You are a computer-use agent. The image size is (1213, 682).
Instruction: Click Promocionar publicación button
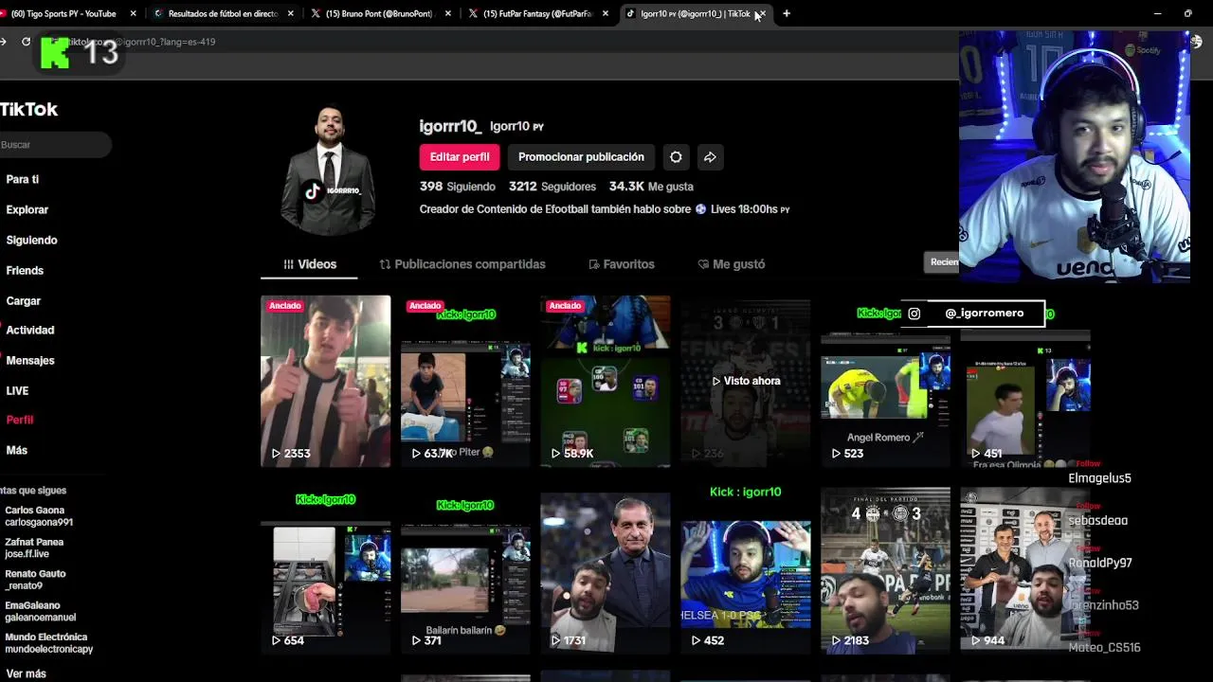[581, 157]
